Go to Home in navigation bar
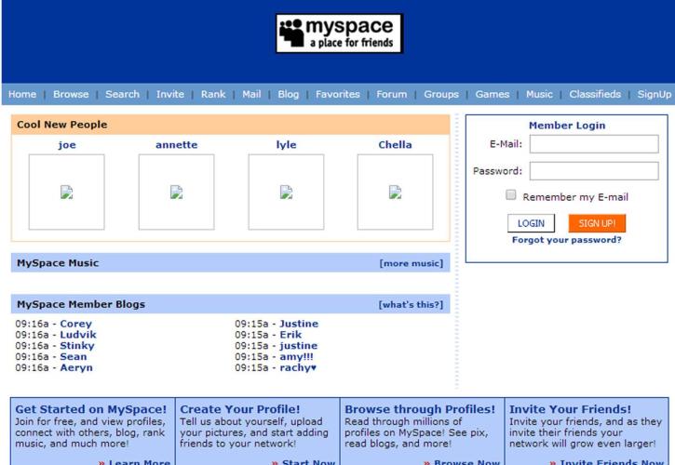This screenshot has width=675, height=465. pyautogui.click(x=22, y=94)
